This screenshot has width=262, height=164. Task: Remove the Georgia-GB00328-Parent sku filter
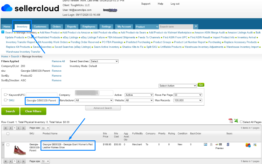tap(57, 71)
